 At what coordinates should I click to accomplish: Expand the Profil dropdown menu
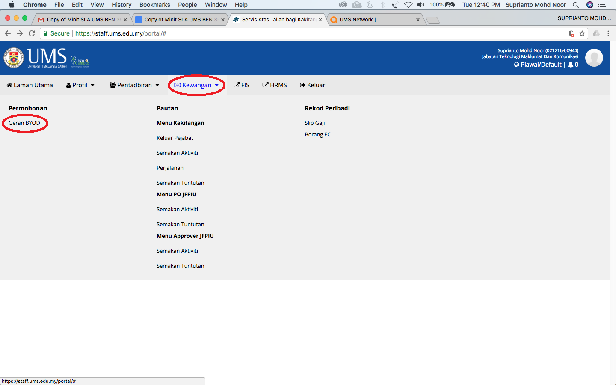point(80,85)
